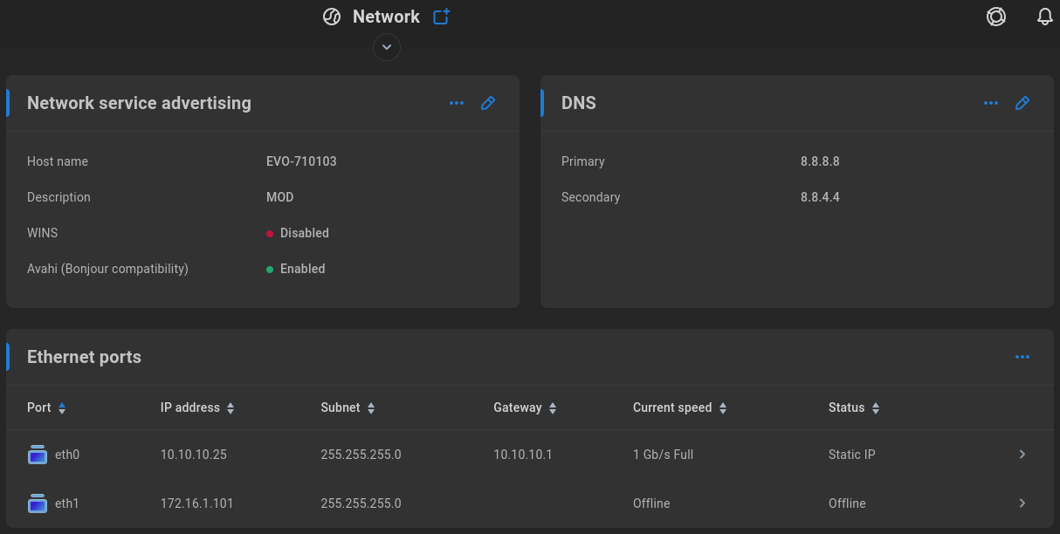
Task: Edit Network service advertising via the pencil icon
Action: click(x=488, y=103)
